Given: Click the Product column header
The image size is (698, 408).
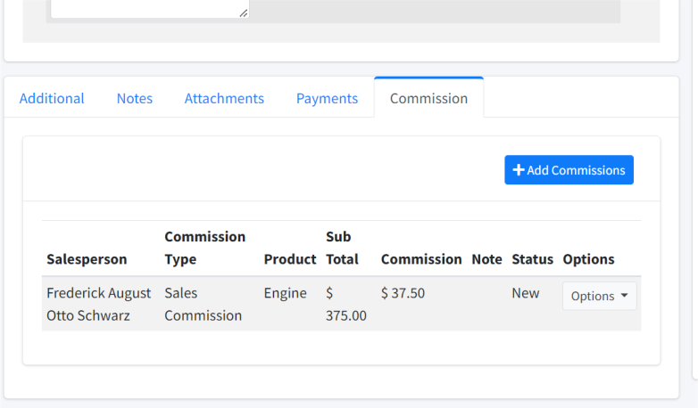Looking at the screenshot, I should [x=290, y=259].
